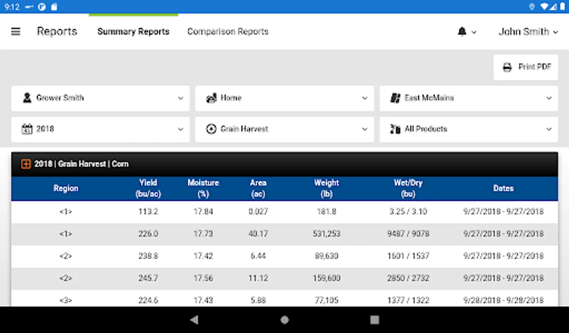569x333 pixels.
Task: Expand the 2018 Grain Harvest Corn section
Action: [26, 164]
